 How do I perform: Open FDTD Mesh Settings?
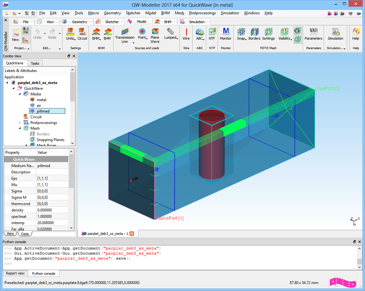269,34
